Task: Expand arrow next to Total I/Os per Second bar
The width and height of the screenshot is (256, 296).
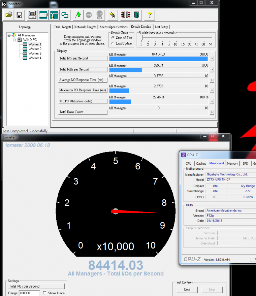Action: [212, 59]
